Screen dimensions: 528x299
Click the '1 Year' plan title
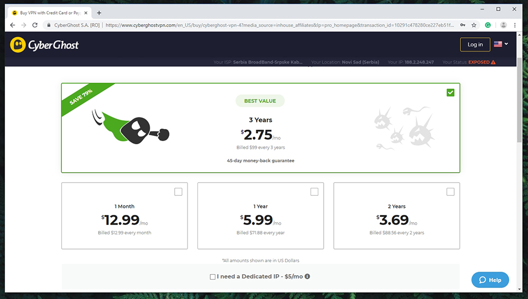click(261, 206)
